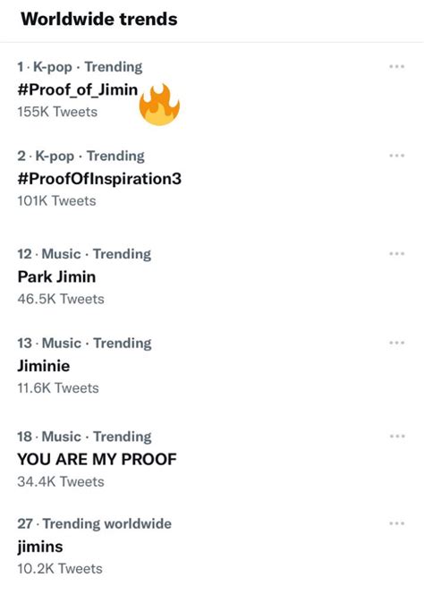Open more options for Park Jimin trend

(x=397, y=254)
